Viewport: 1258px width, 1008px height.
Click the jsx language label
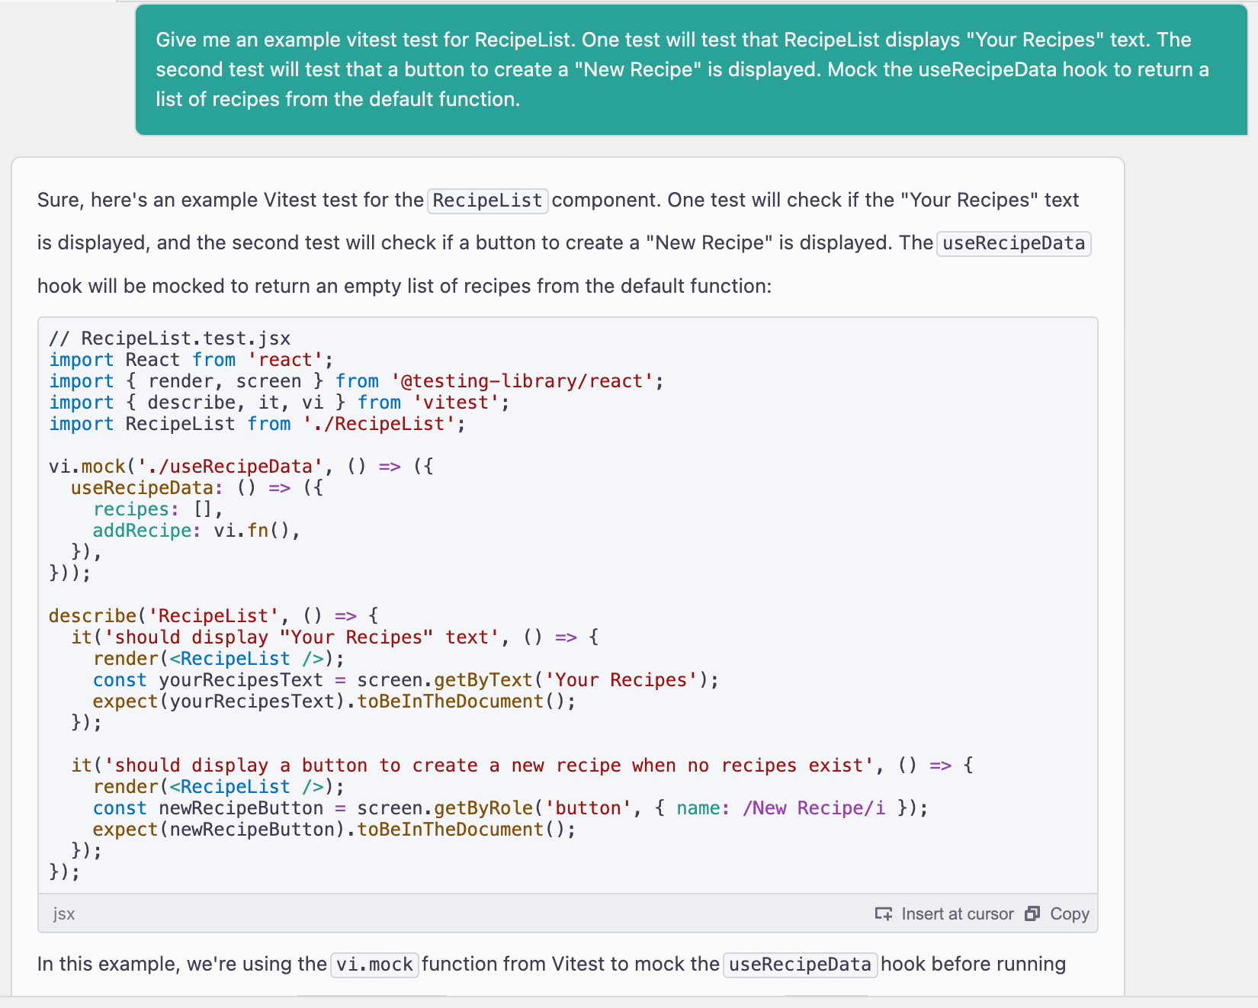click(64, 913)
